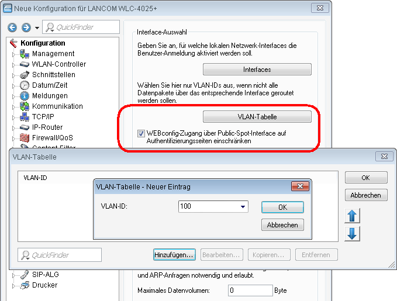Click the Interfaces button
The height and width of the screenshot is (301, 397).
(257, 70)
